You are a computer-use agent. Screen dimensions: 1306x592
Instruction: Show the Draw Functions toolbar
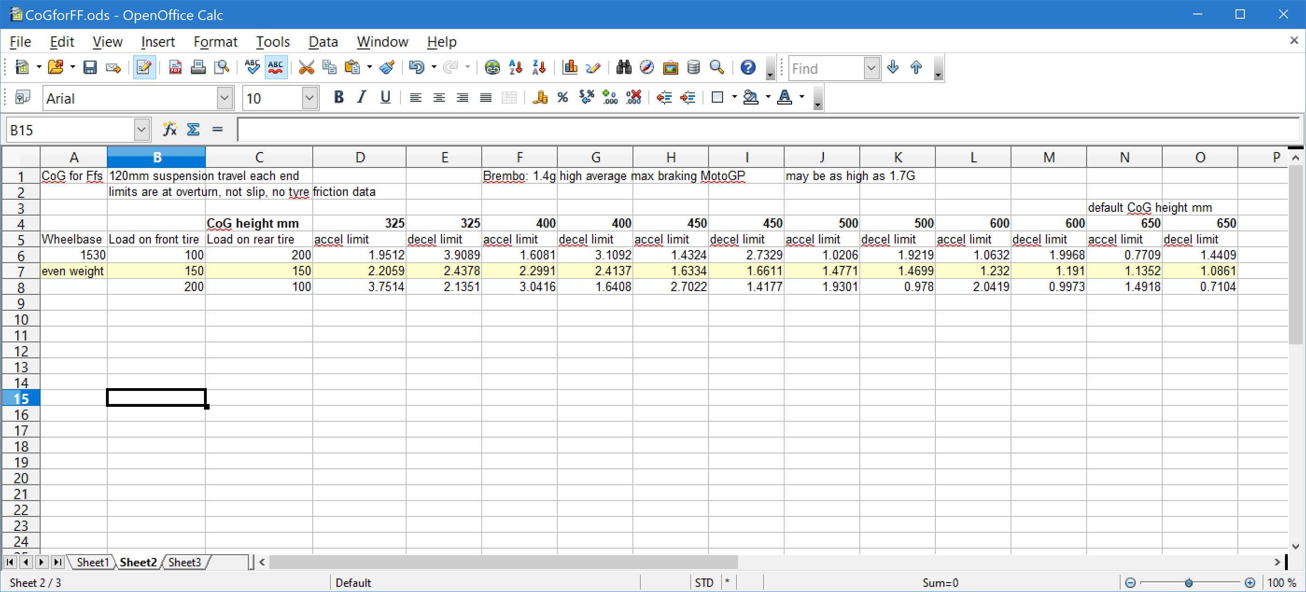pyautogui.click(x=593, y=68)
